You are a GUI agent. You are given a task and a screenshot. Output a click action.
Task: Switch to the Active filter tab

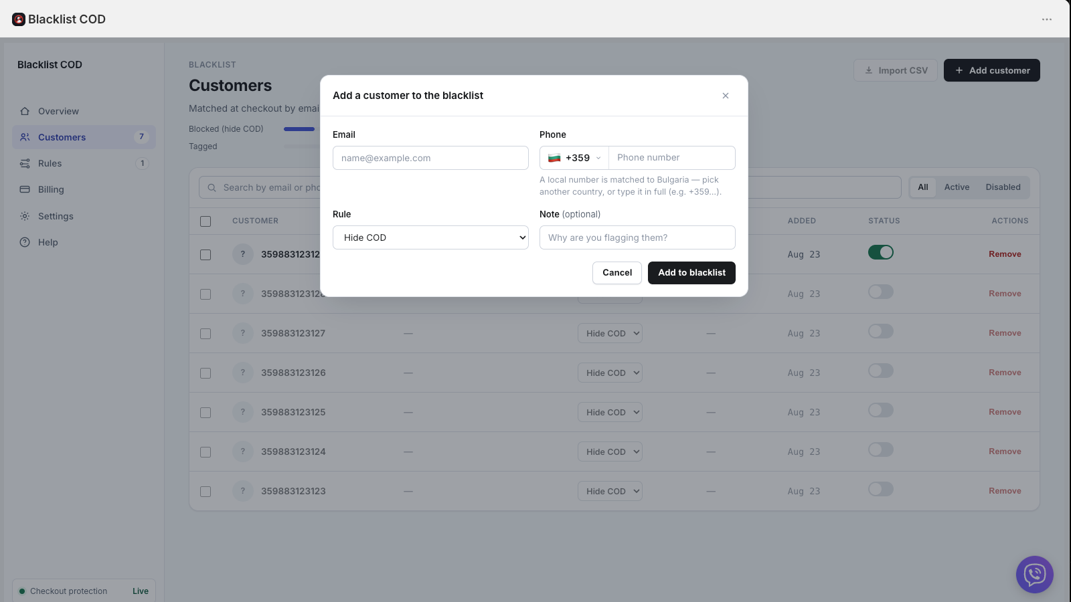pyautogui.click(x=957, y=187)
